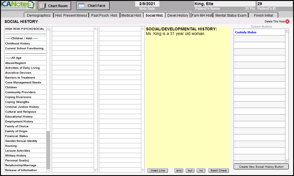Viewport: 294px width, 176px height.
Task: Go to the Medical Hist. tab
Action: point(131,15)
